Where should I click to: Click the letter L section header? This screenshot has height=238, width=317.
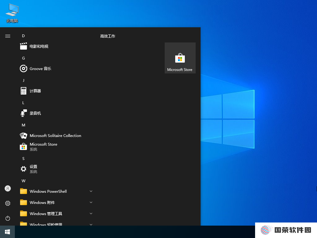tap(24, 103)
